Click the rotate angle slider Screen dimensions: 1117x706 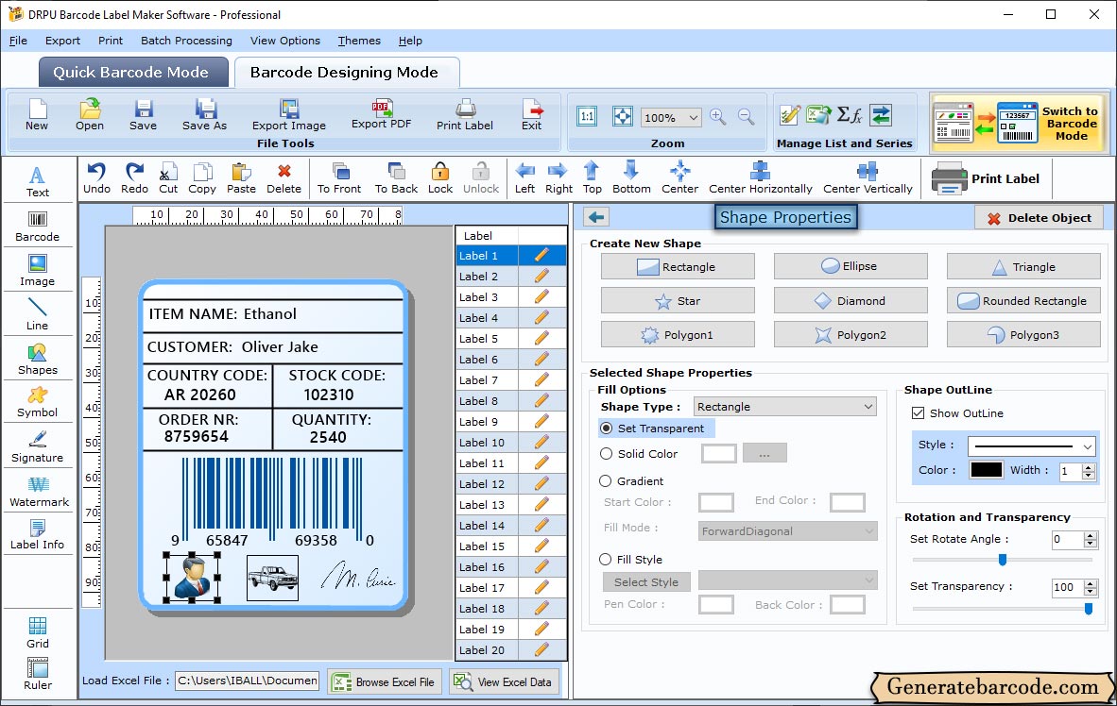tap(1002, 560)
